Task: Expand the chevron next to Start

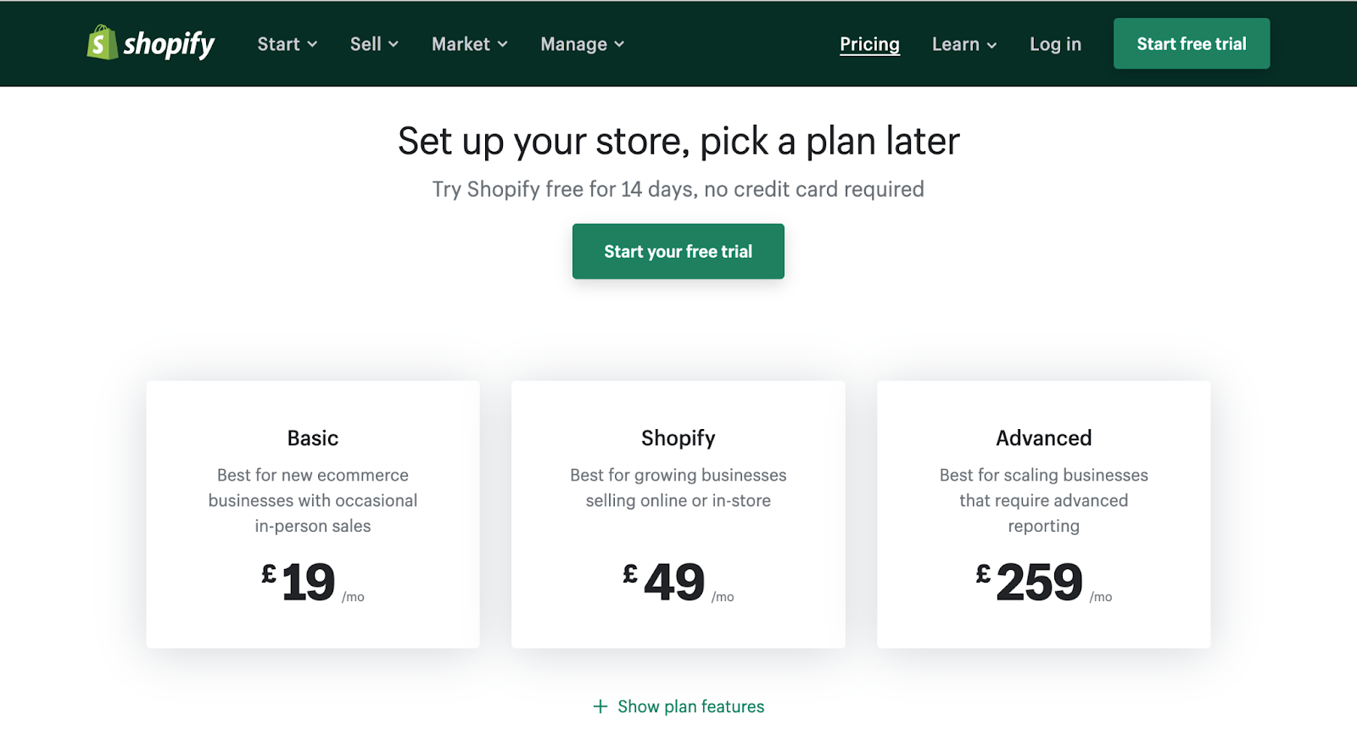Action: (312, 44)
